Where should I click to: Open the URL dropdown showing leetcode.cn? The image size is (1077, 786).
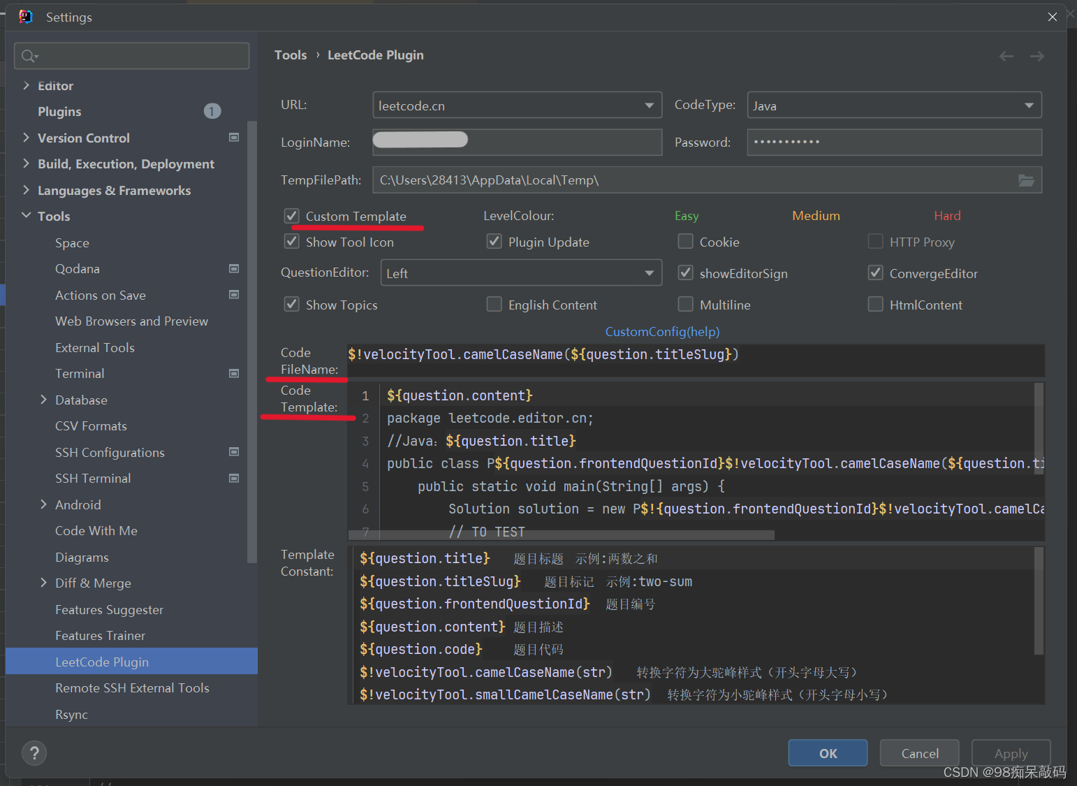[518, 105]
